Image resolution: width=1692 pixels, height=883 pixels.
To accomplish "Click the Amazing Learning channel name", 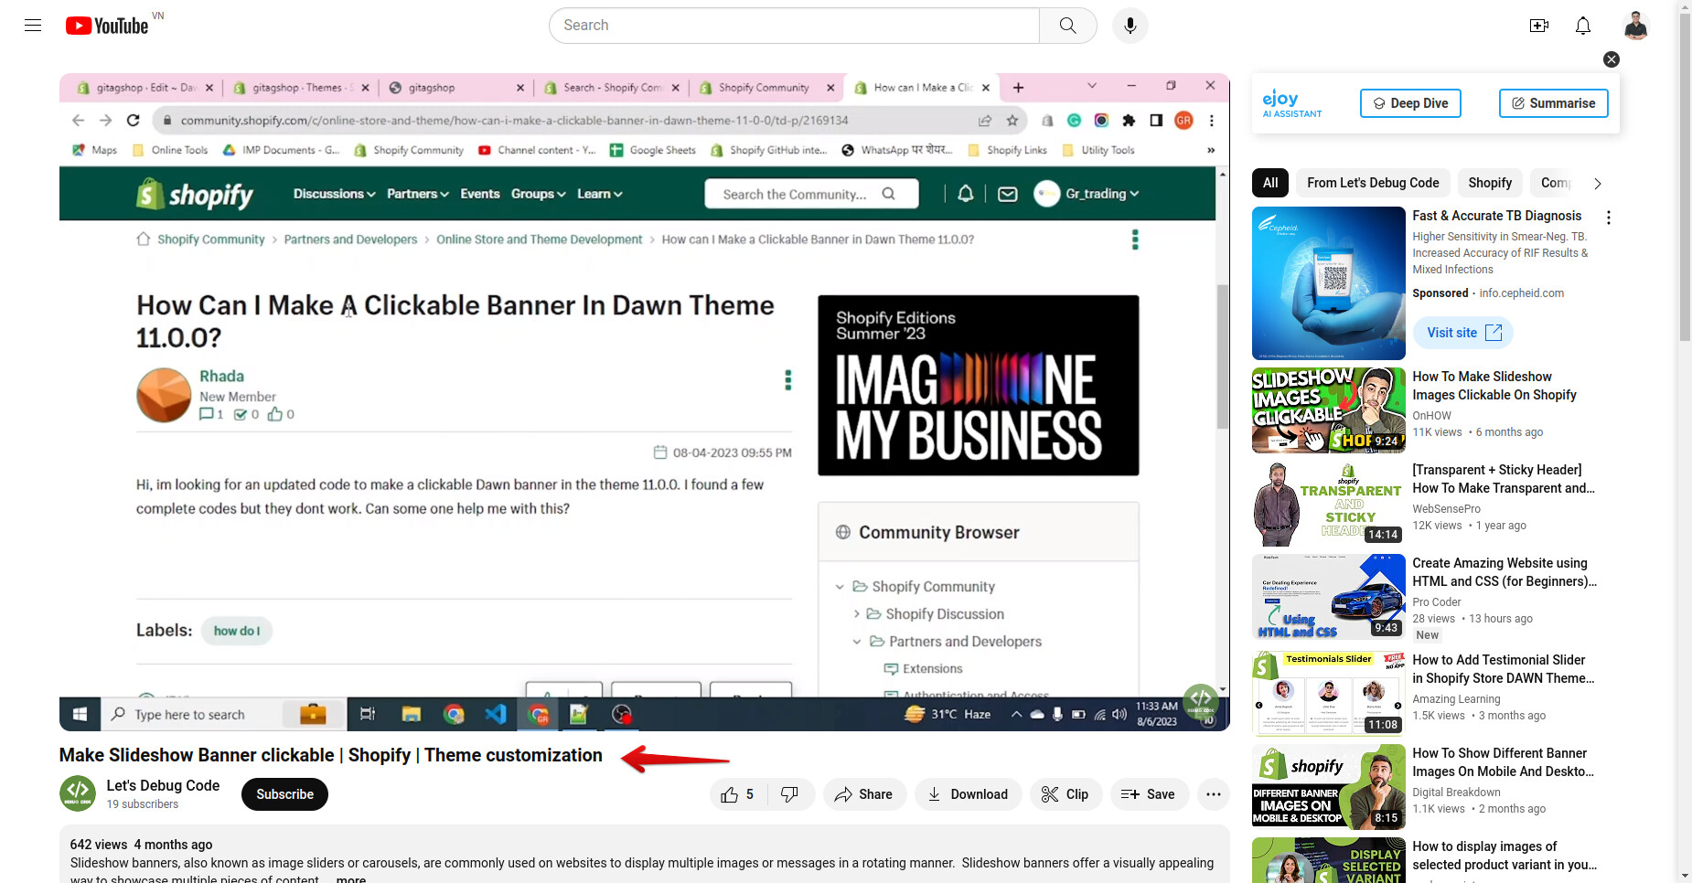I will pos(1456,699).
